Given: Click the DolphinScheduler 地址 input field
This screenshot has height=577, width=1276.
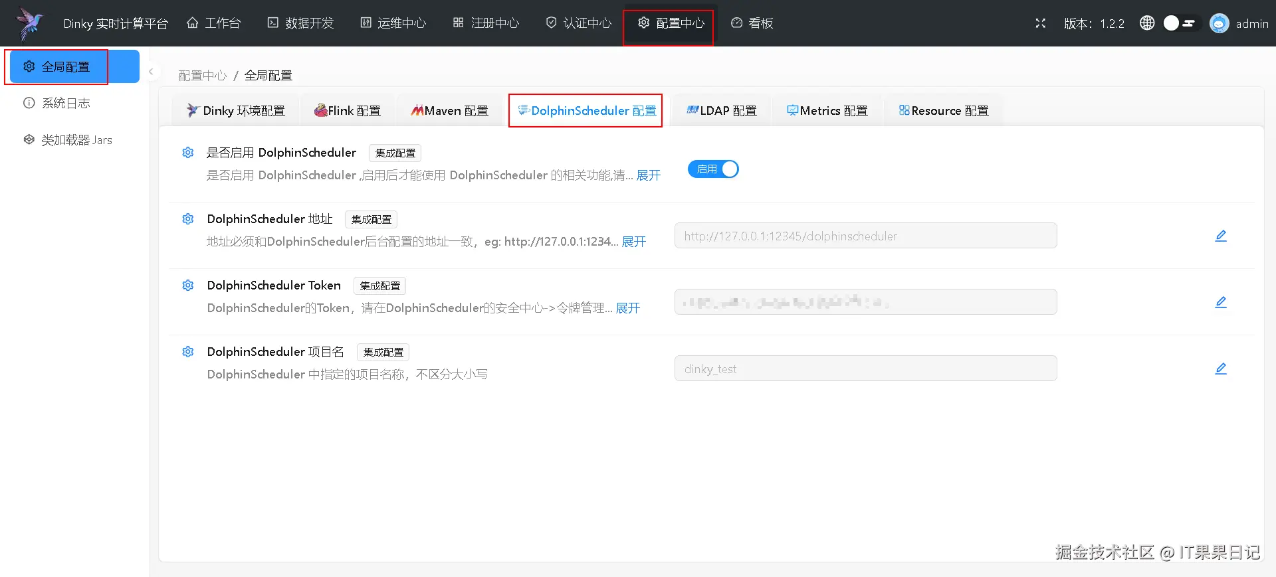Looking at the screenshot, I should tap(865, 236).
